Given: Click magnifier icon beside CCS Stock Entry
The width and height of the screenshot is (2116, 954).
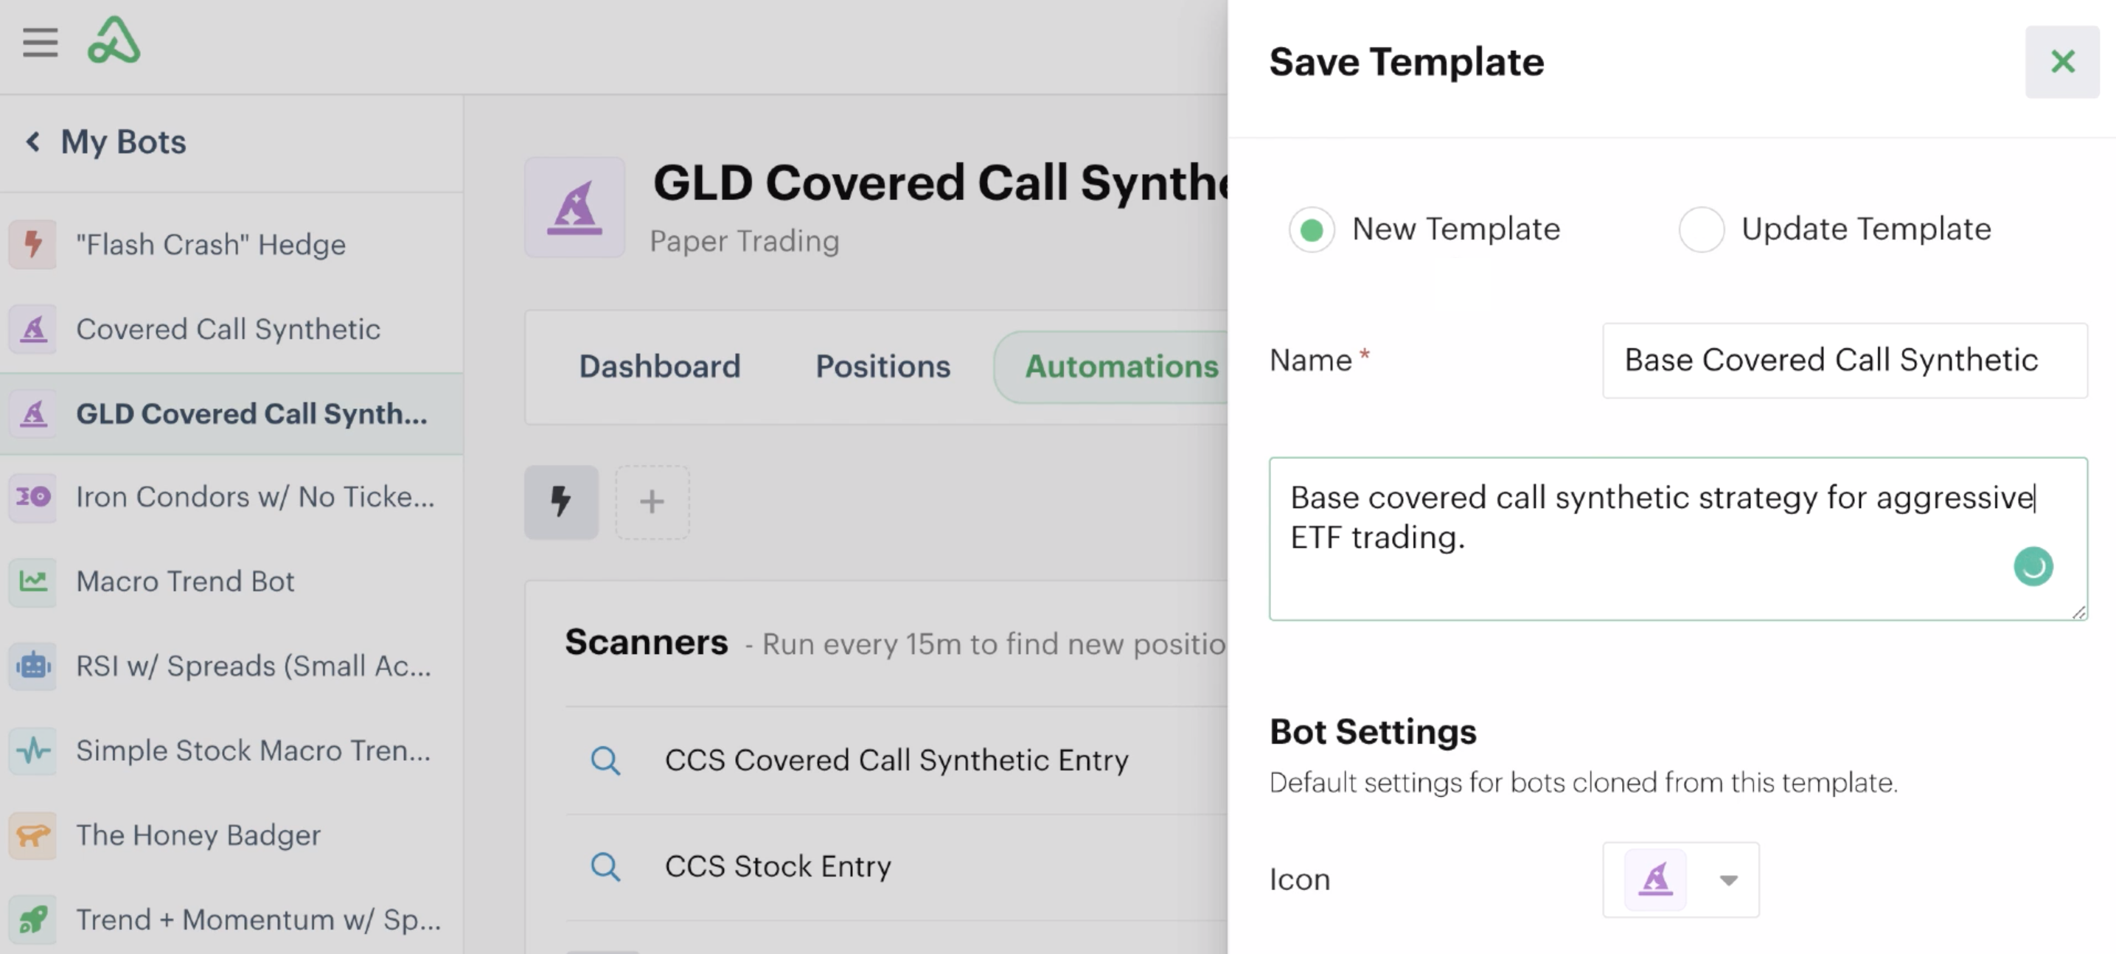Looking at the screenshot, I should 605,866.
